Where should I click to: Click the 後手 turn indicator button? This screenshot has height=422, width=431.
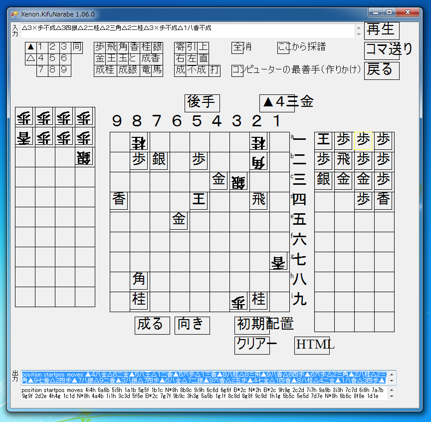[x=202, y=103]
